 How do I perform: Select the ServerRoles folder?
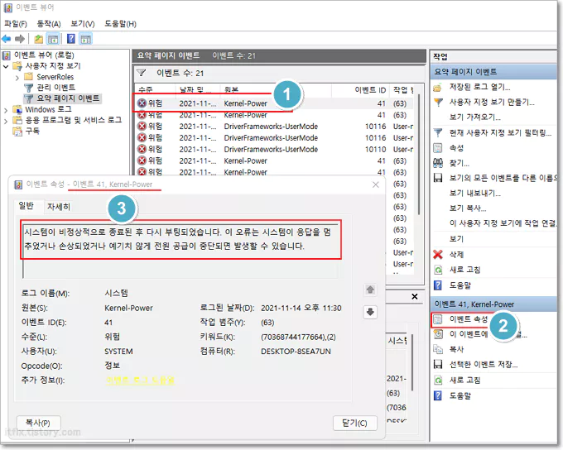click(x=55, y=77)
